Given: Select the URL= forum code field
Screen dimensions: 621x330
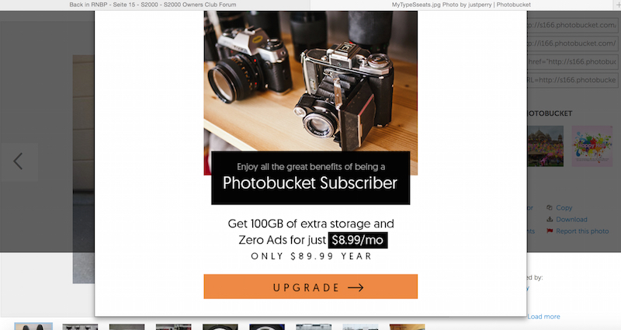Looking at the screenshot, I should coord(573,80).
